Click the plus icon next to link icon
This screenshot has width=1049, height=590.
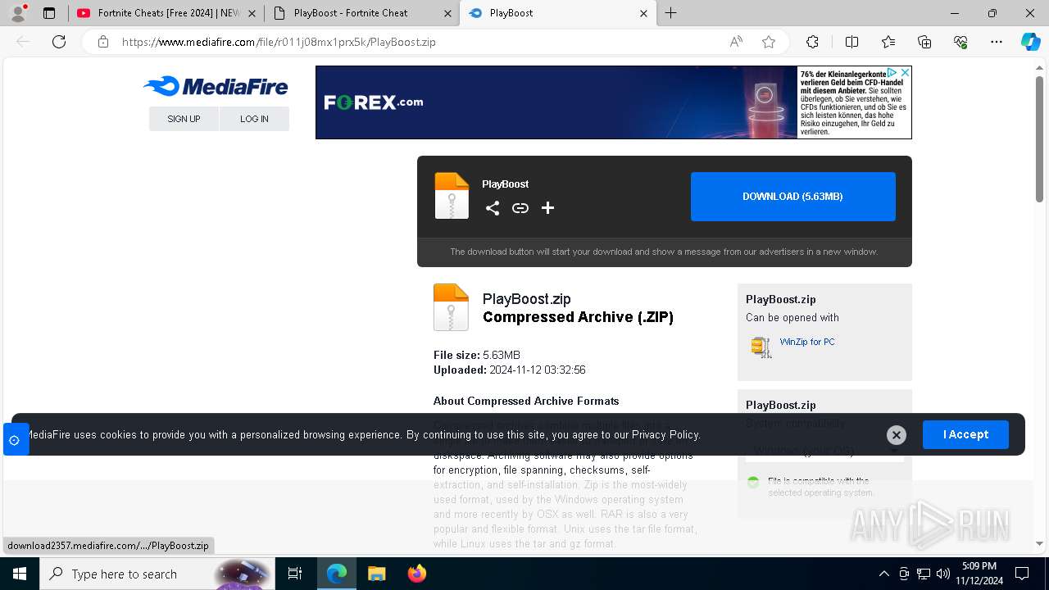[x=547, y=208]
